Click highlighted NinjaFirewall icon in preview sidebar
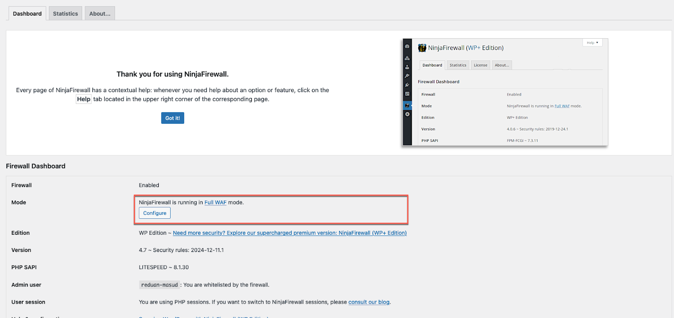The width and height of the screenshot is (674, 318). [x=407, y=106]
